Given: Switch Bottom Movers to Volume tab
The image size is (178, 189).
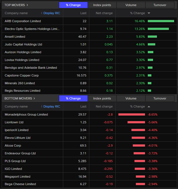Looking at the screenshot, I should click(131, 98).
